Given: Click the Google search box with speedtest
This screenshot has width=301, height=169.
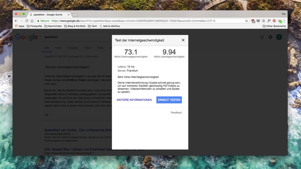Looking at the screenshot, I should coord(77,37).
